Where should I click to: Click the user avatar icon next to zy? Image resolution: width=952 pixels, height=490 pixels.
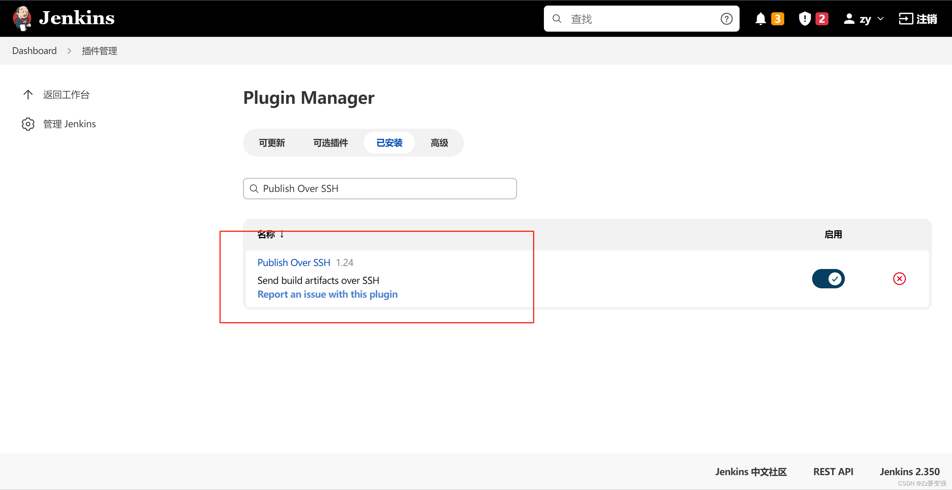[x=850, y=18]
